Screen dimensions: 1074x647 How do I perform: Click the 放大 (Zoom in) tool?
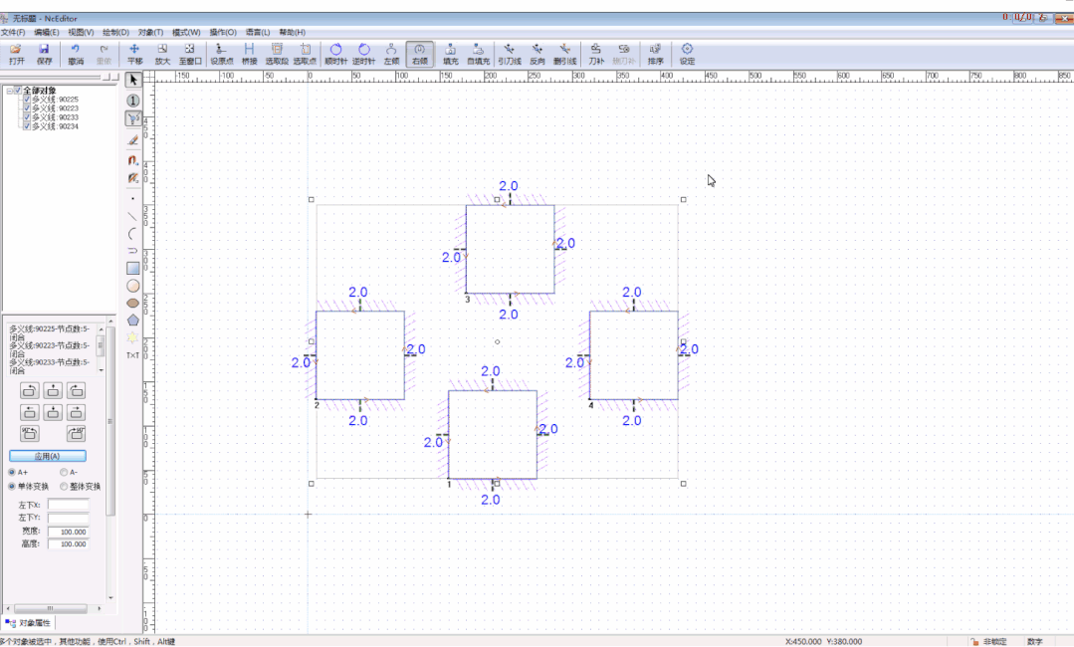[161, 54]
